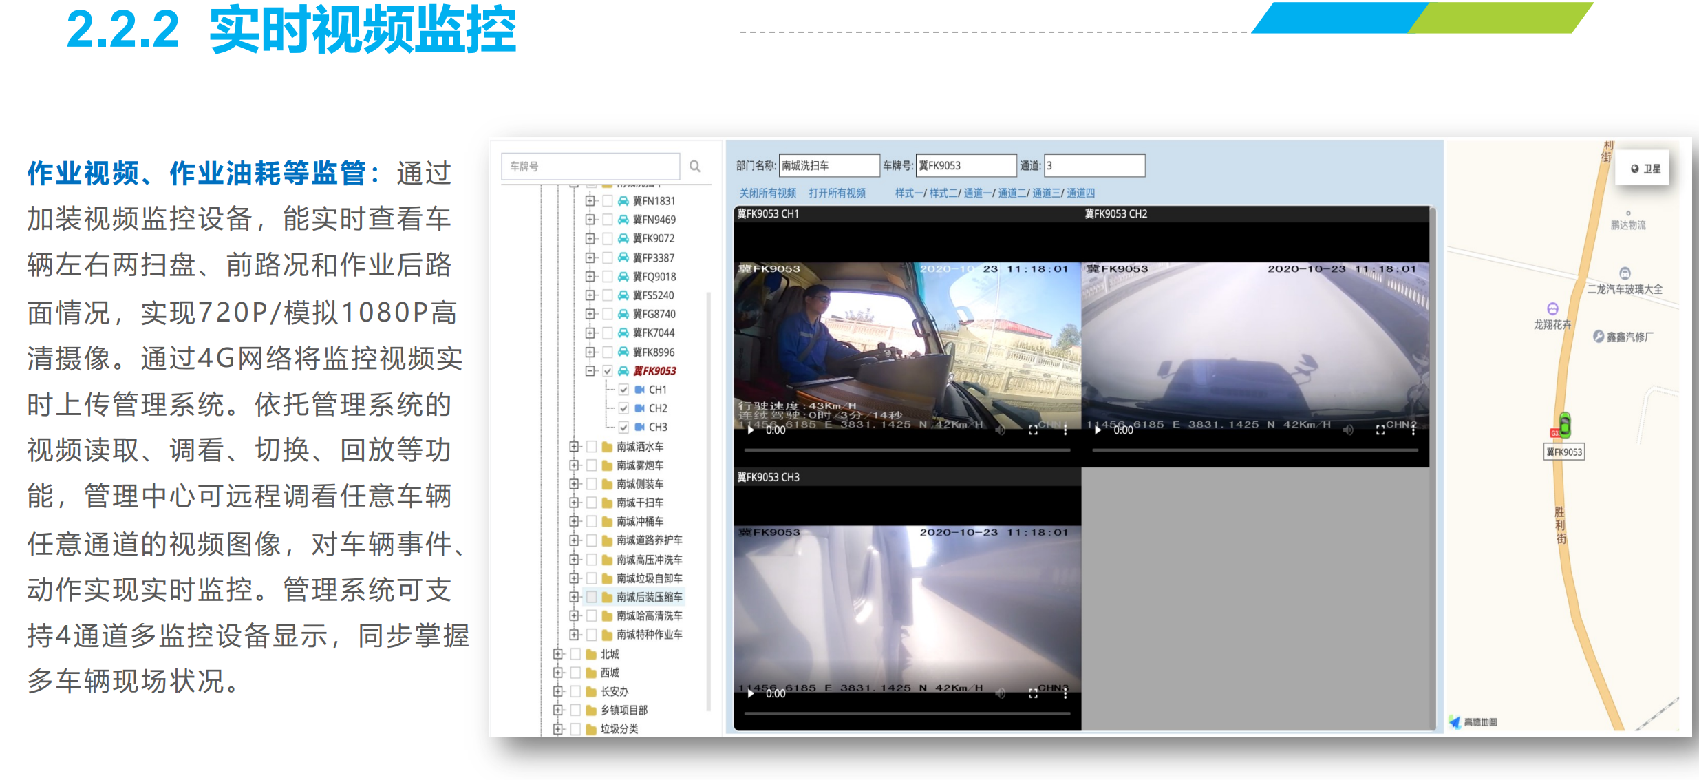The image size is (1699, 780).
Task: Select 通道三 layout option
Action: point(1046,193)
